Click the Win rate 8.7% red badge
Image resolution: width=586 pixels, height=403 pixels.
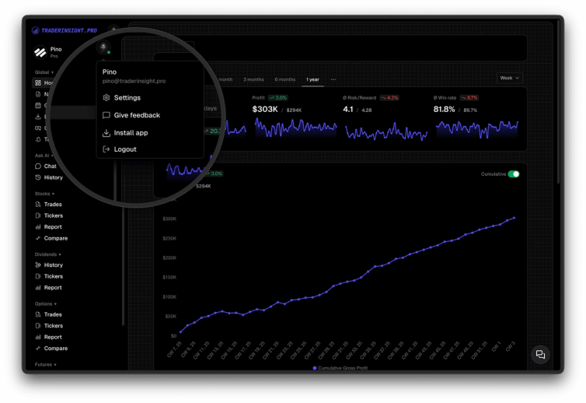coord(469,98)
